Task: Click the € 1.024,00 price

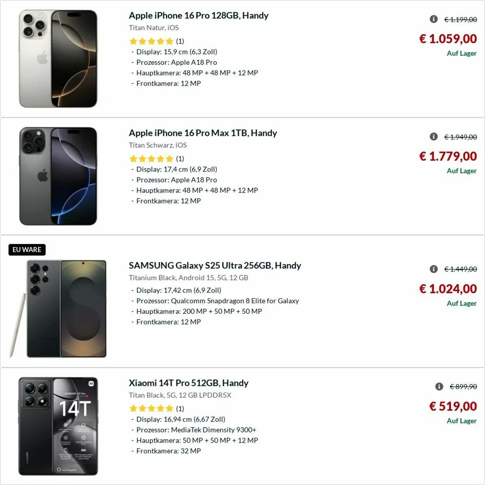Action: pos(448,289)
